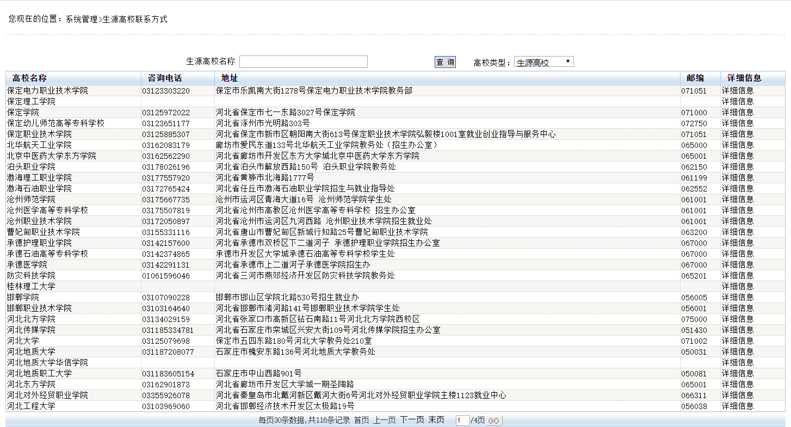Open 详细信息 for 承德护理职业学院
Screen dimensions: 791x427
pos(738,243)
